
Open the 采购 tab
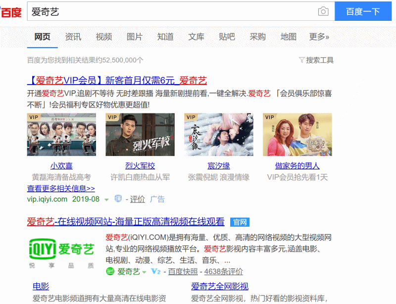pos(257,37)
